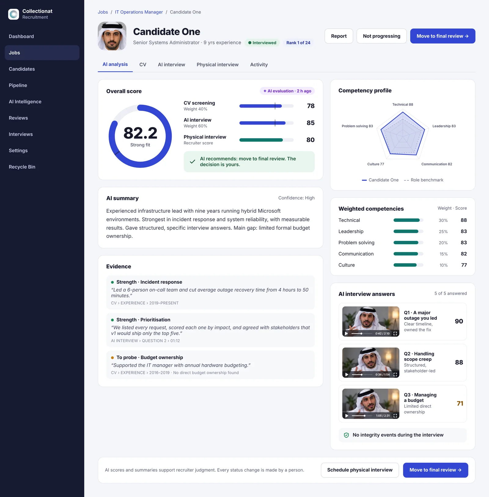Viewport: 489px width, 497px height.
Task: Click the Rank 1 of 24 badge
Action: click(298, 43)
